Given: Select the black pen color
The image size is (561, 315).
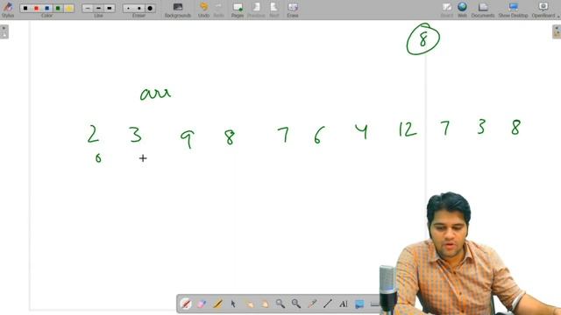Looking at the screenshot, I should pyautogui.click(x=25, y=8).
